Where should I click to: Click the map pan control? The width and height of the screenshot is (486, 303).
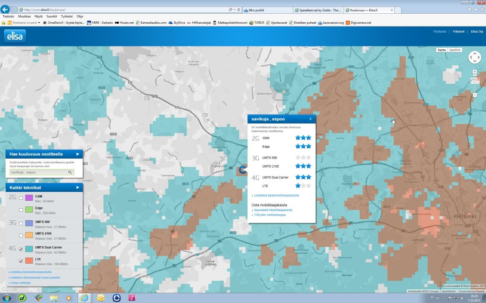coord(475,57)
